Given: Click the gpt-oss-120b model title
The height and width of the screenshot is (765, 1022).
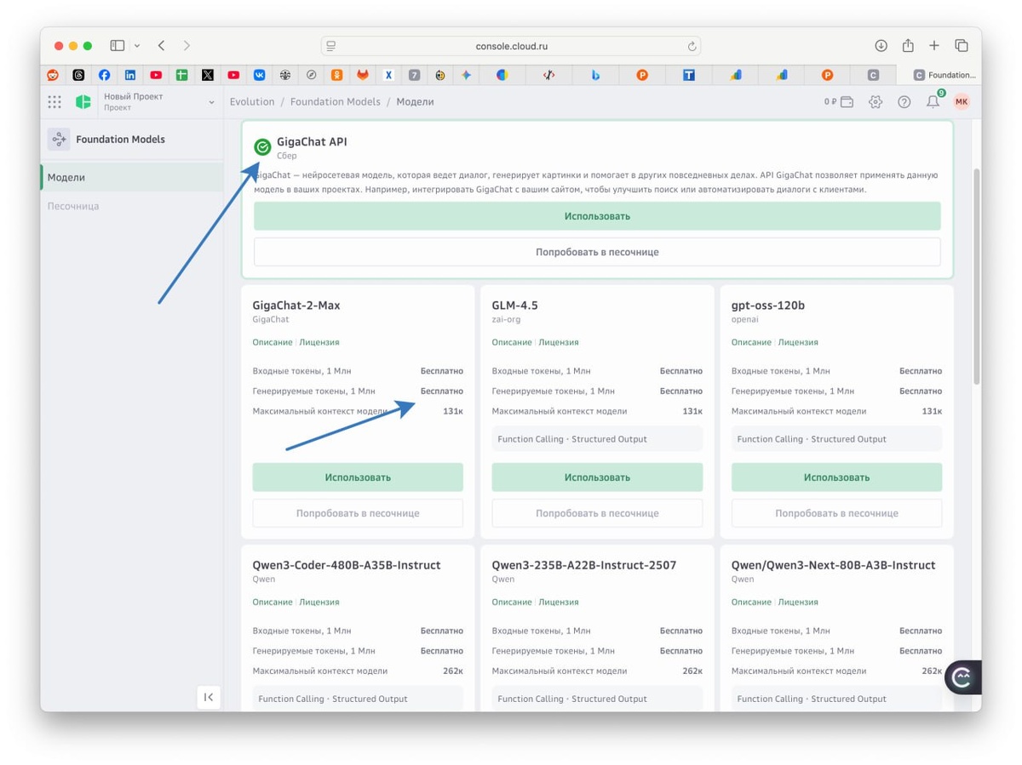Looking at the screenshot, I should (x=768, y=305).
